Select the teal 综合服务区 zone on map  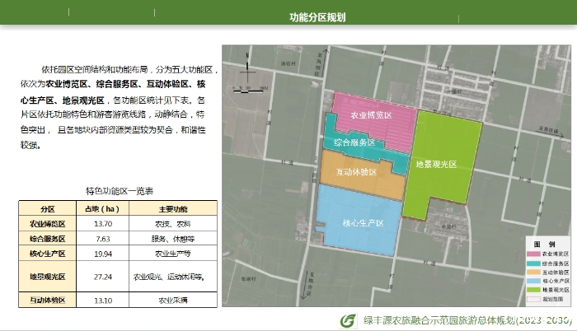tap(354, 143)
